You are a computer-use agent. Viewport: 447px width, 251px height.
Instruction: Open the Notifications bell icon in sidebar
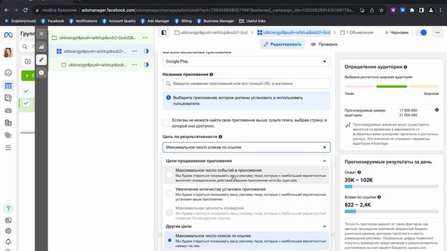coord(8,242)
